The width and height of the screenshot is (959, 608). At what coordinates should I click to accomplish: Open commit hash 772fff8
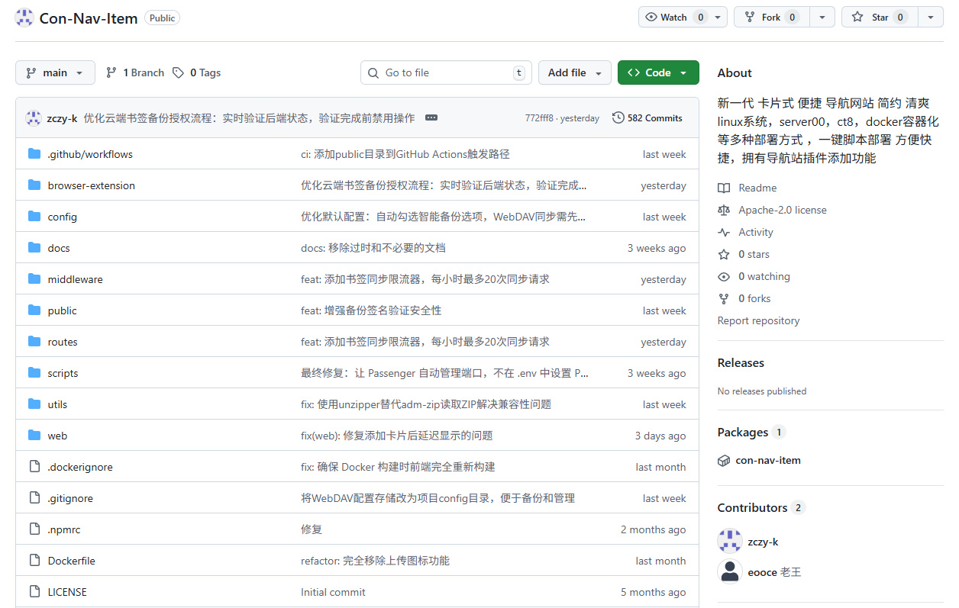[539, 118]
